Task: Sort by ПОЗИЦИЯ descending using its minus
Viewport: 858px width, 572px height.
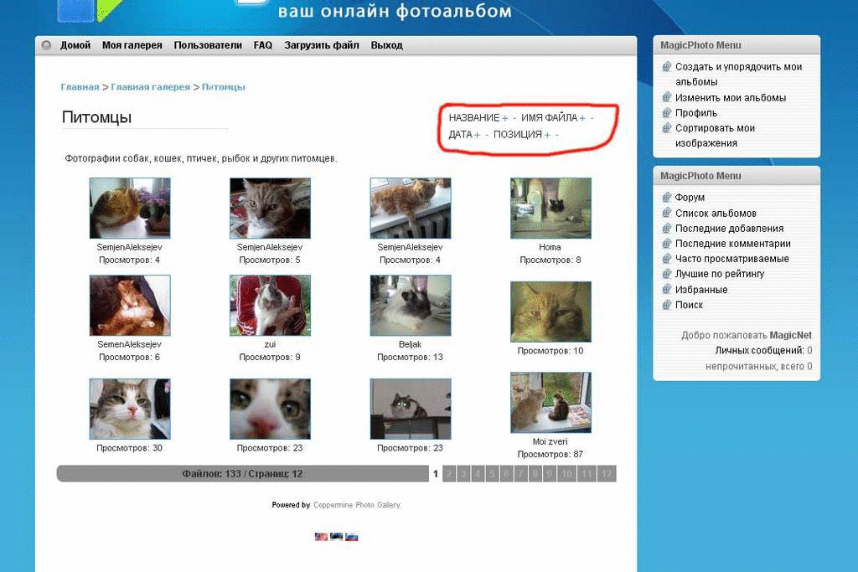Action: point(556,135)
